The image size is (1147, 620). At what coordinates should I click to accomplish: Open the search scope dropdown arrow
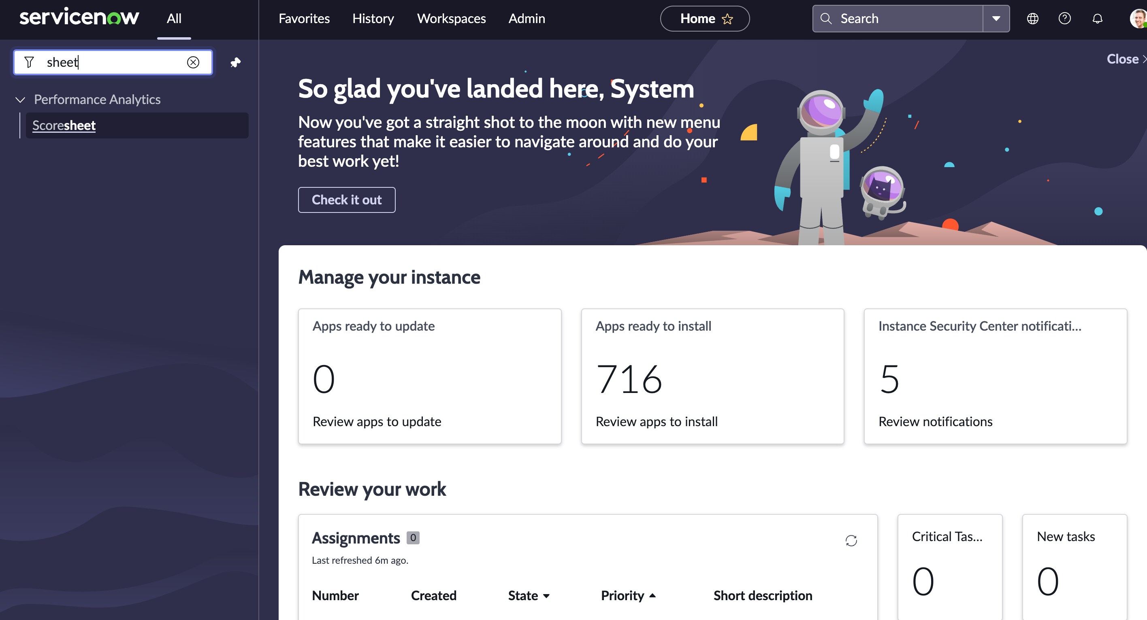tap(996, 18)
